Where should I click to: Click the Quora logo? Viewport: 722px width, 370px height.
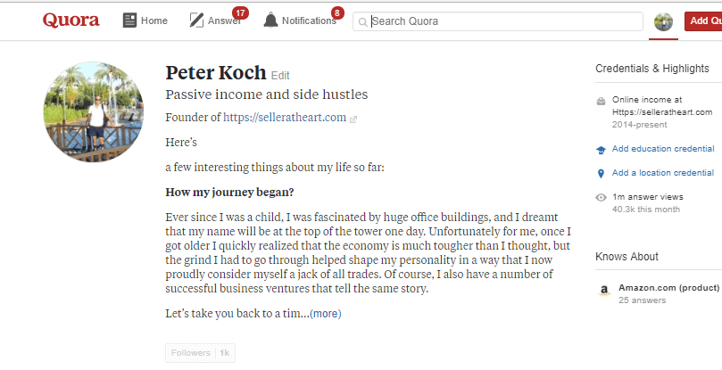(x=71, y=21)
